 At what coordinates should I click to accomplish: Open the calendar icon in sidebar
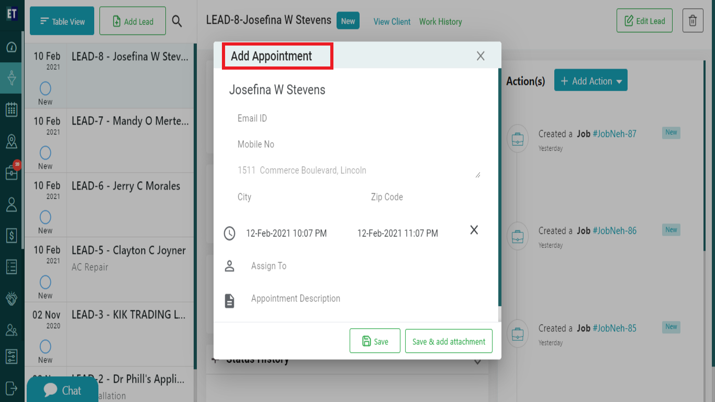(x=12, y=109)
